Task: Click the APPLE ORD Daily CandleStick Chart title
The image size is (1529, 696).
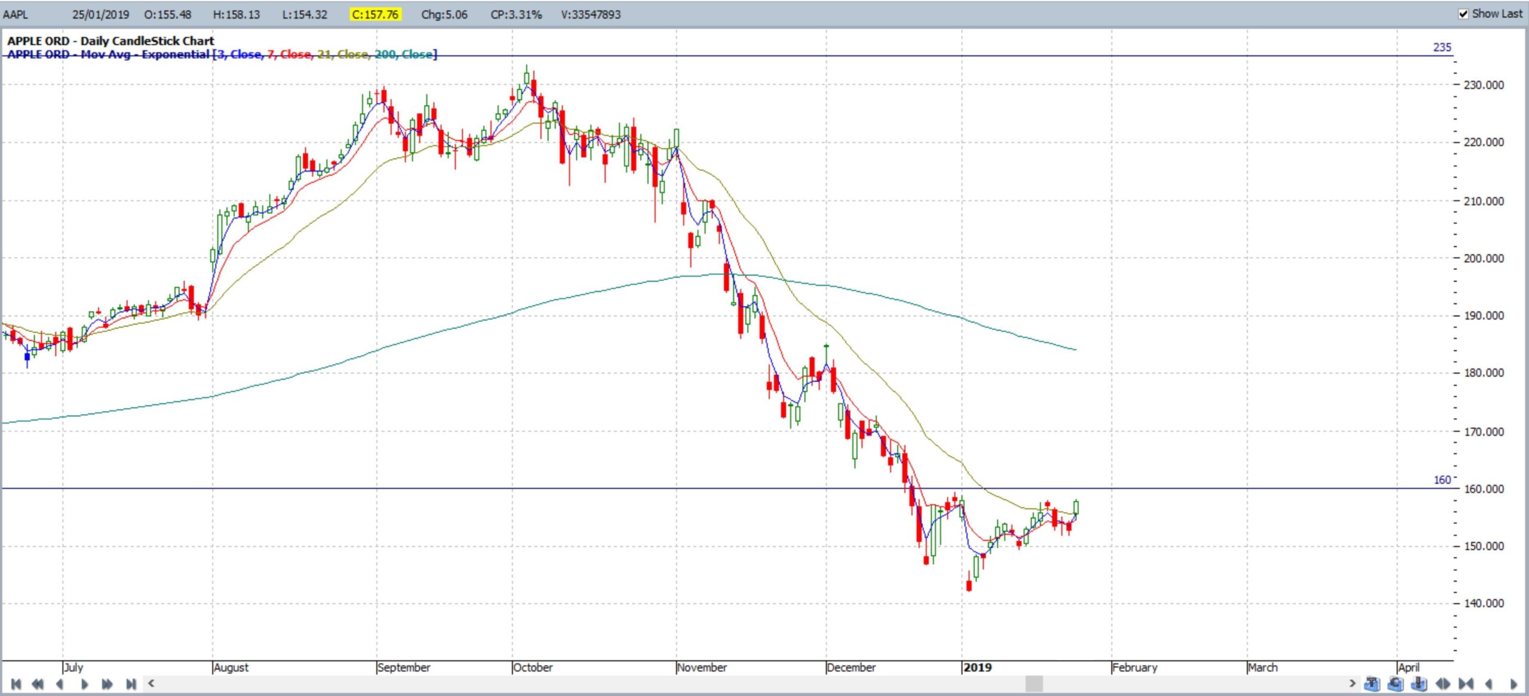Action: pos(110,41)
